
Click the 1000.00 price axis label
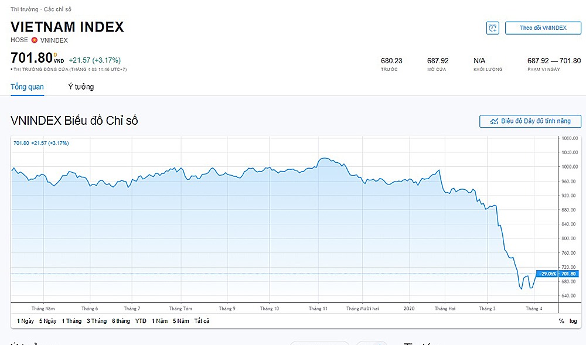tap(570, 167)
